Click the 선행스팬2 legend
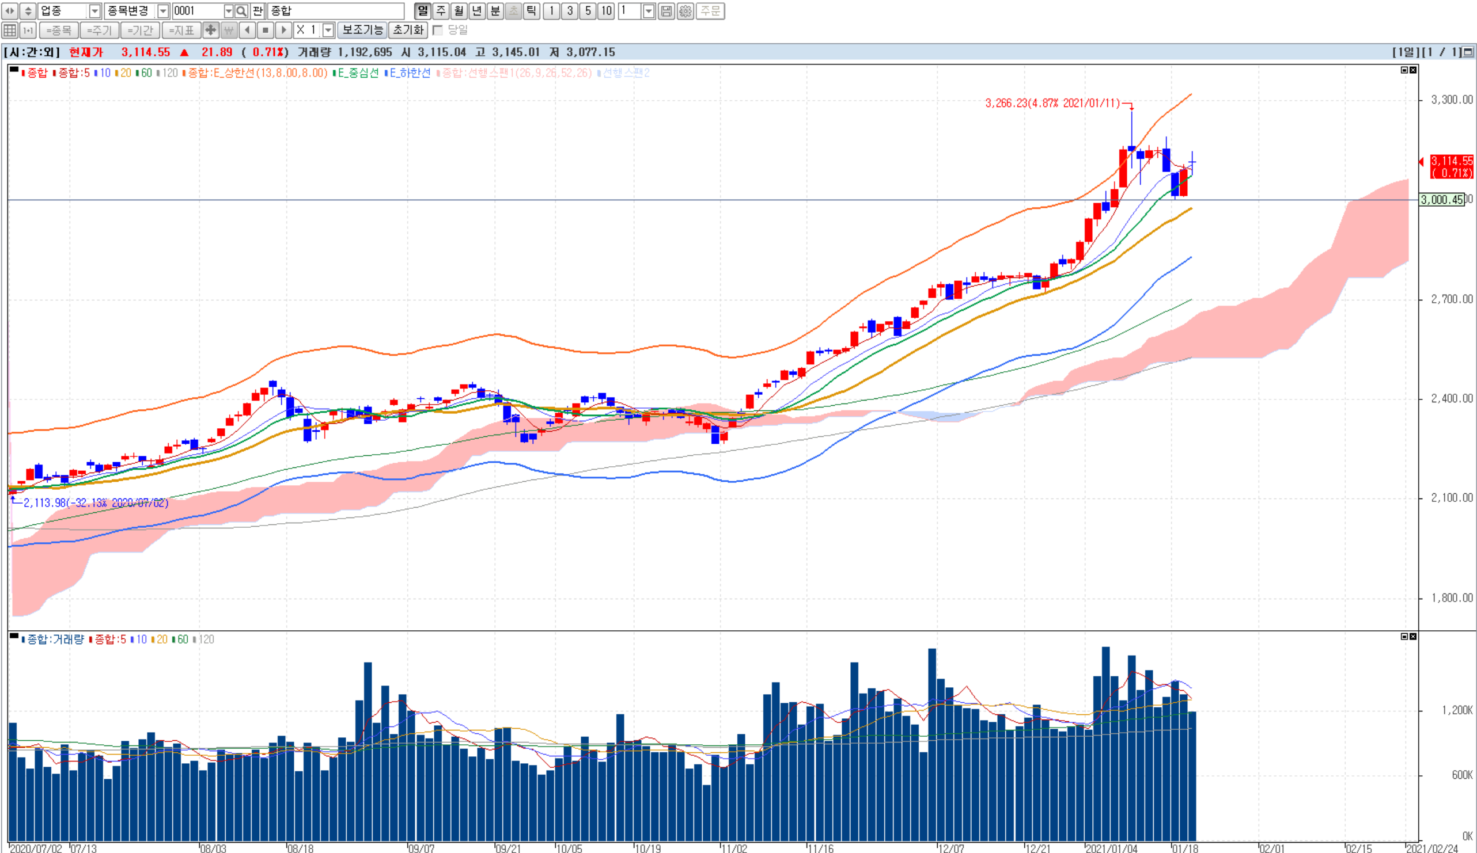The image size is (1477, 853). pyautogui.click(x=624, y=73)
